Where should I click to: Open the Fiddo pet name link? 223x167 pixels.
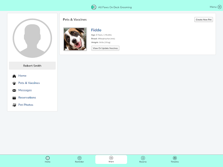(x=96, y=30)
